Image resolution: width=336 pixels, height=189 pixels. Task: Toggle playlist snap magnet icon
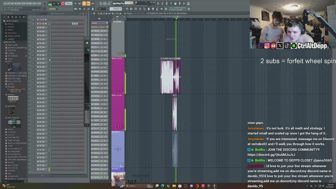click(94, 13)
